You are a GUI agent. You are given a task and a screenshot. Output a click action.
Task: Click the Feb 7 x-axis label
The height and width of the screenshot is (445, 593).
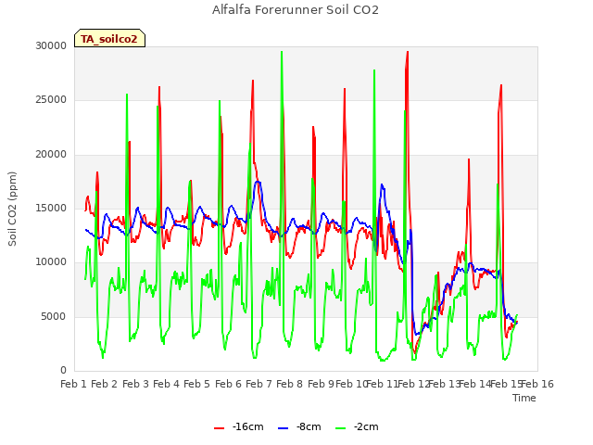(259, 385)
